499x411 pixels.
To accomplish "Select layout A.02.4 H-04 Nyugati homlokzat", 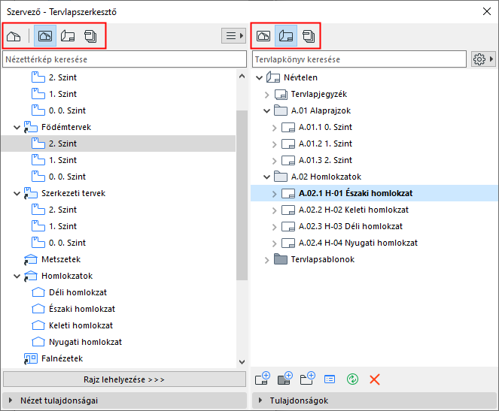I will tap(358, 243).
